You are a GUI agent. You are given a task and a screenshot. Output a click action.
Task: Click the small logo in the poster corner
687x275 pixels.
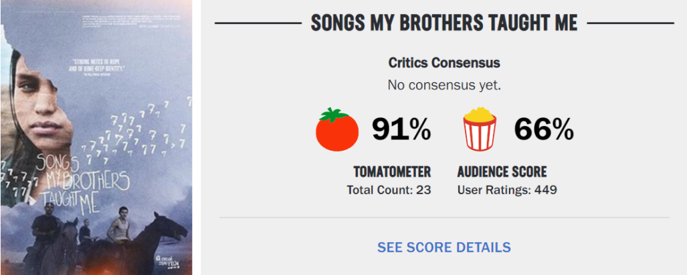point(173,262)
